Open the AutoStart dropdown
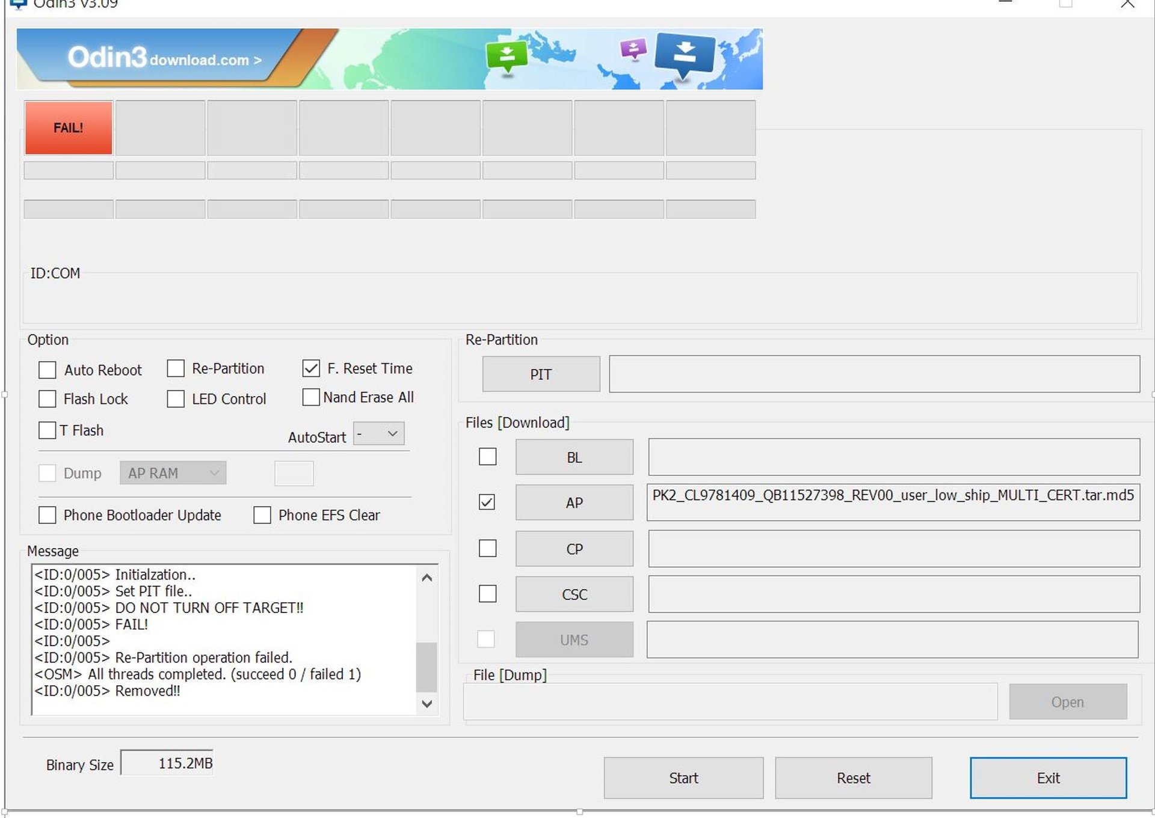The height and width of the screenshot is (818, 1155). (x=379, y=433)
